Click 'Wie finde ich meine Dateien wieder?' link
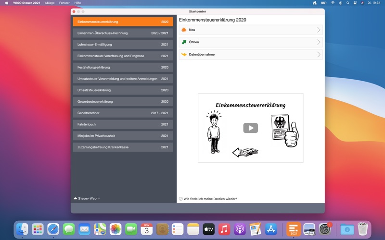Screen dimensions: 385x240 pyautogui.click(x=210, y=199)
